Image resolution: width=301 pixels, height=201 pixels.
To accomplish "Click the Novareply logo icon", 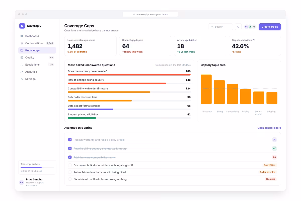I will pos(22,26).
